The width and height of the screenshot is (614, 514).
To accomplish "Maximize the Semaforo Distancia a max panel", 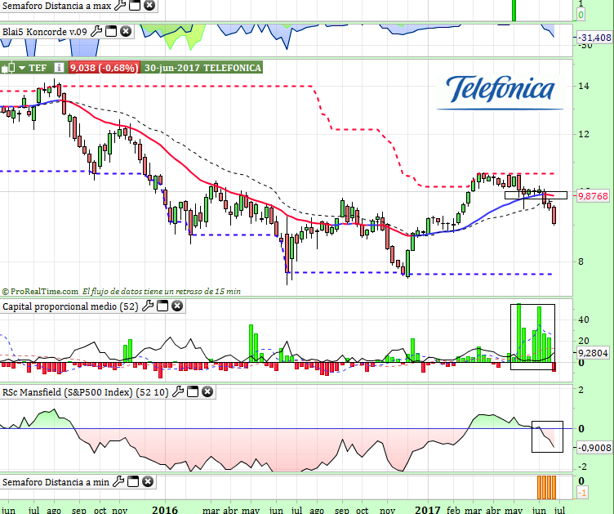I will tap(135, 5).
